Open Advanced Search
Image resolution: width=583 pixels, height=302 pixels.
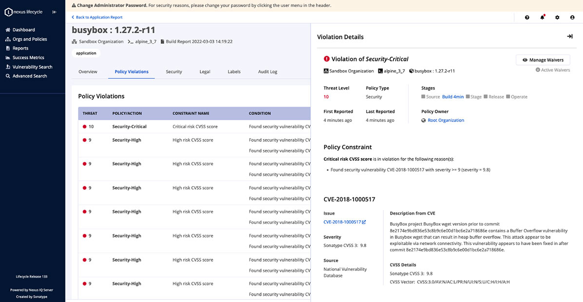point(26,76)
